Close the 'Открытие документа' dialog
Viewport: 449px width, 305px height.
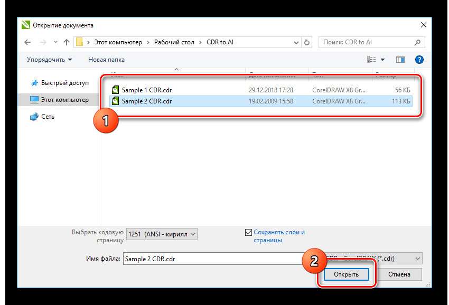424,25
